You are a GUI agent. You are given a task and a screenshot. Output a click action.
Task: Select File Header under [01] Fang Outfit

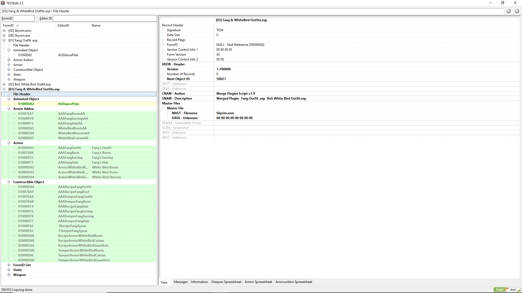click(x=79, y=45)
